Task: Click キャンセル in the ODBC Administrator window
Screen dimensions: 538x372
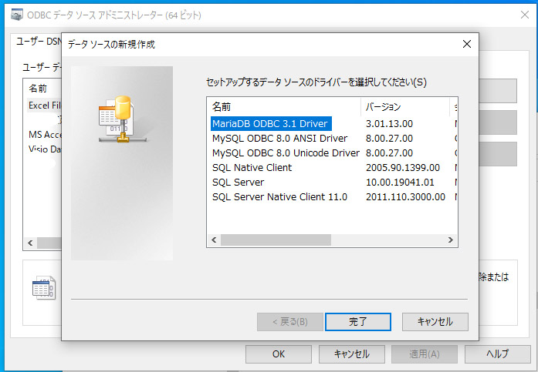Action: (352, 354)
